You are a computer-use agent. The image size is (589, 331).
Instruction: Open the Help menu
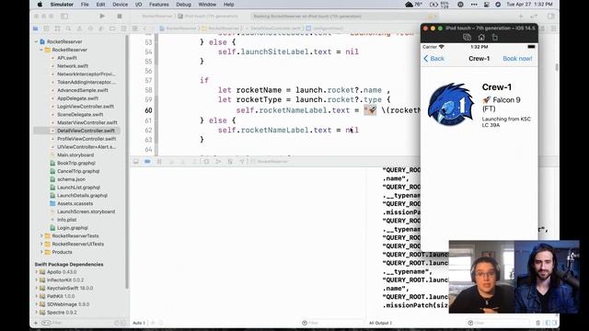(229, 5)
